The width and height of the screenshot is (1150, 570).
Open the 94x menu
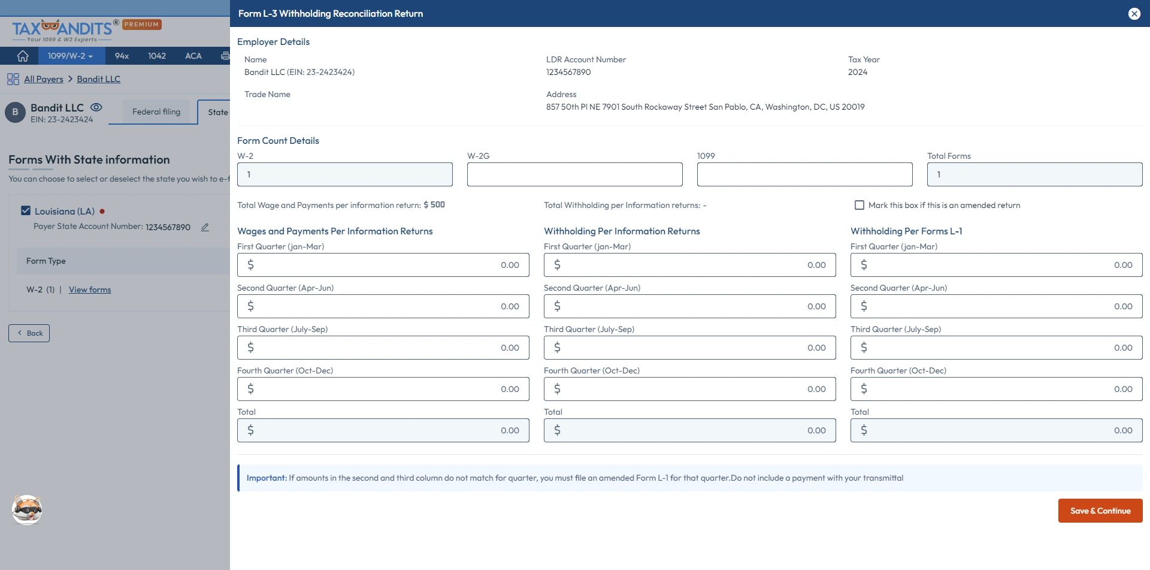(122, 56)
